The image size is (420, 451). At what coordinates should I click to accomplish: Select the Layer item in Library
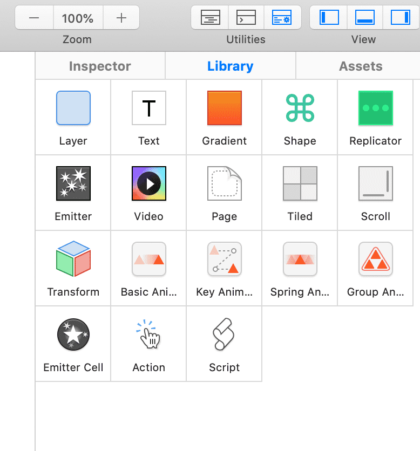[x=73, y=108]
